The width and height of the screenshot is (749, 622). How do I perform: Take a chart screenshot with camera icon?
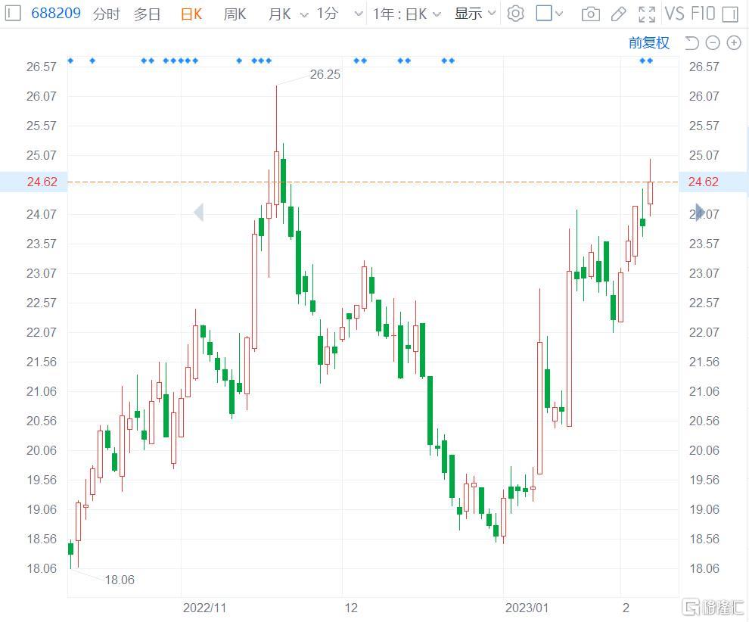click(x=590, y=14)
